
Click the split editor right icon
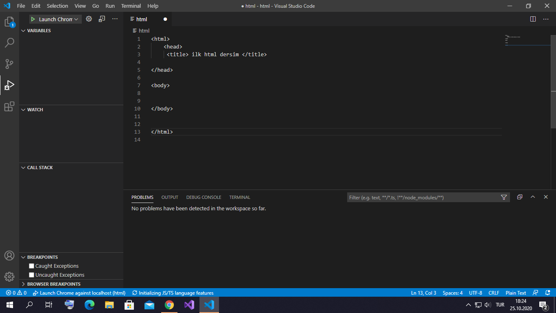(533, 19)
